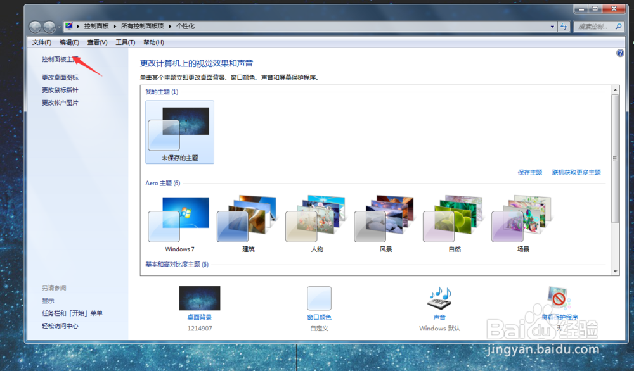The width and height of the screenshot is (634, 371).
Task: Click the refresh icon in address bar
Action: tap(564, 26)
